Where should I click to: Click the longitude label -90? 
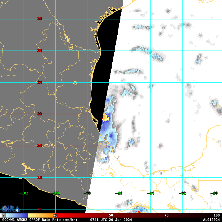[214, 193]
